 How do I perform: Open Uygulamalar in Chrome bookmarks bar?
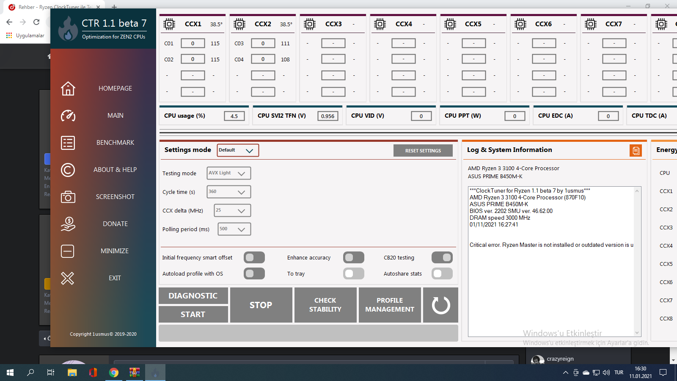coord(25,36)
